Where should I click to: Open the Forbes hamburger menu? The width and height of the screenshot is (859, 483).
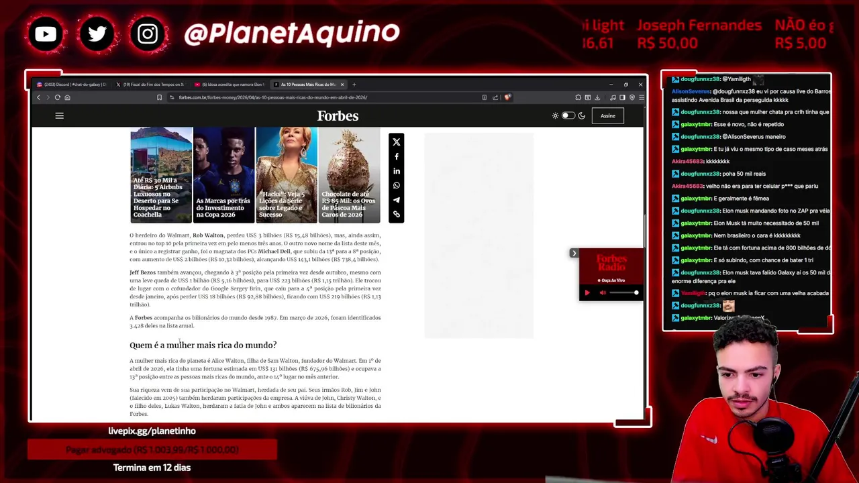click(x=59, y=116)
